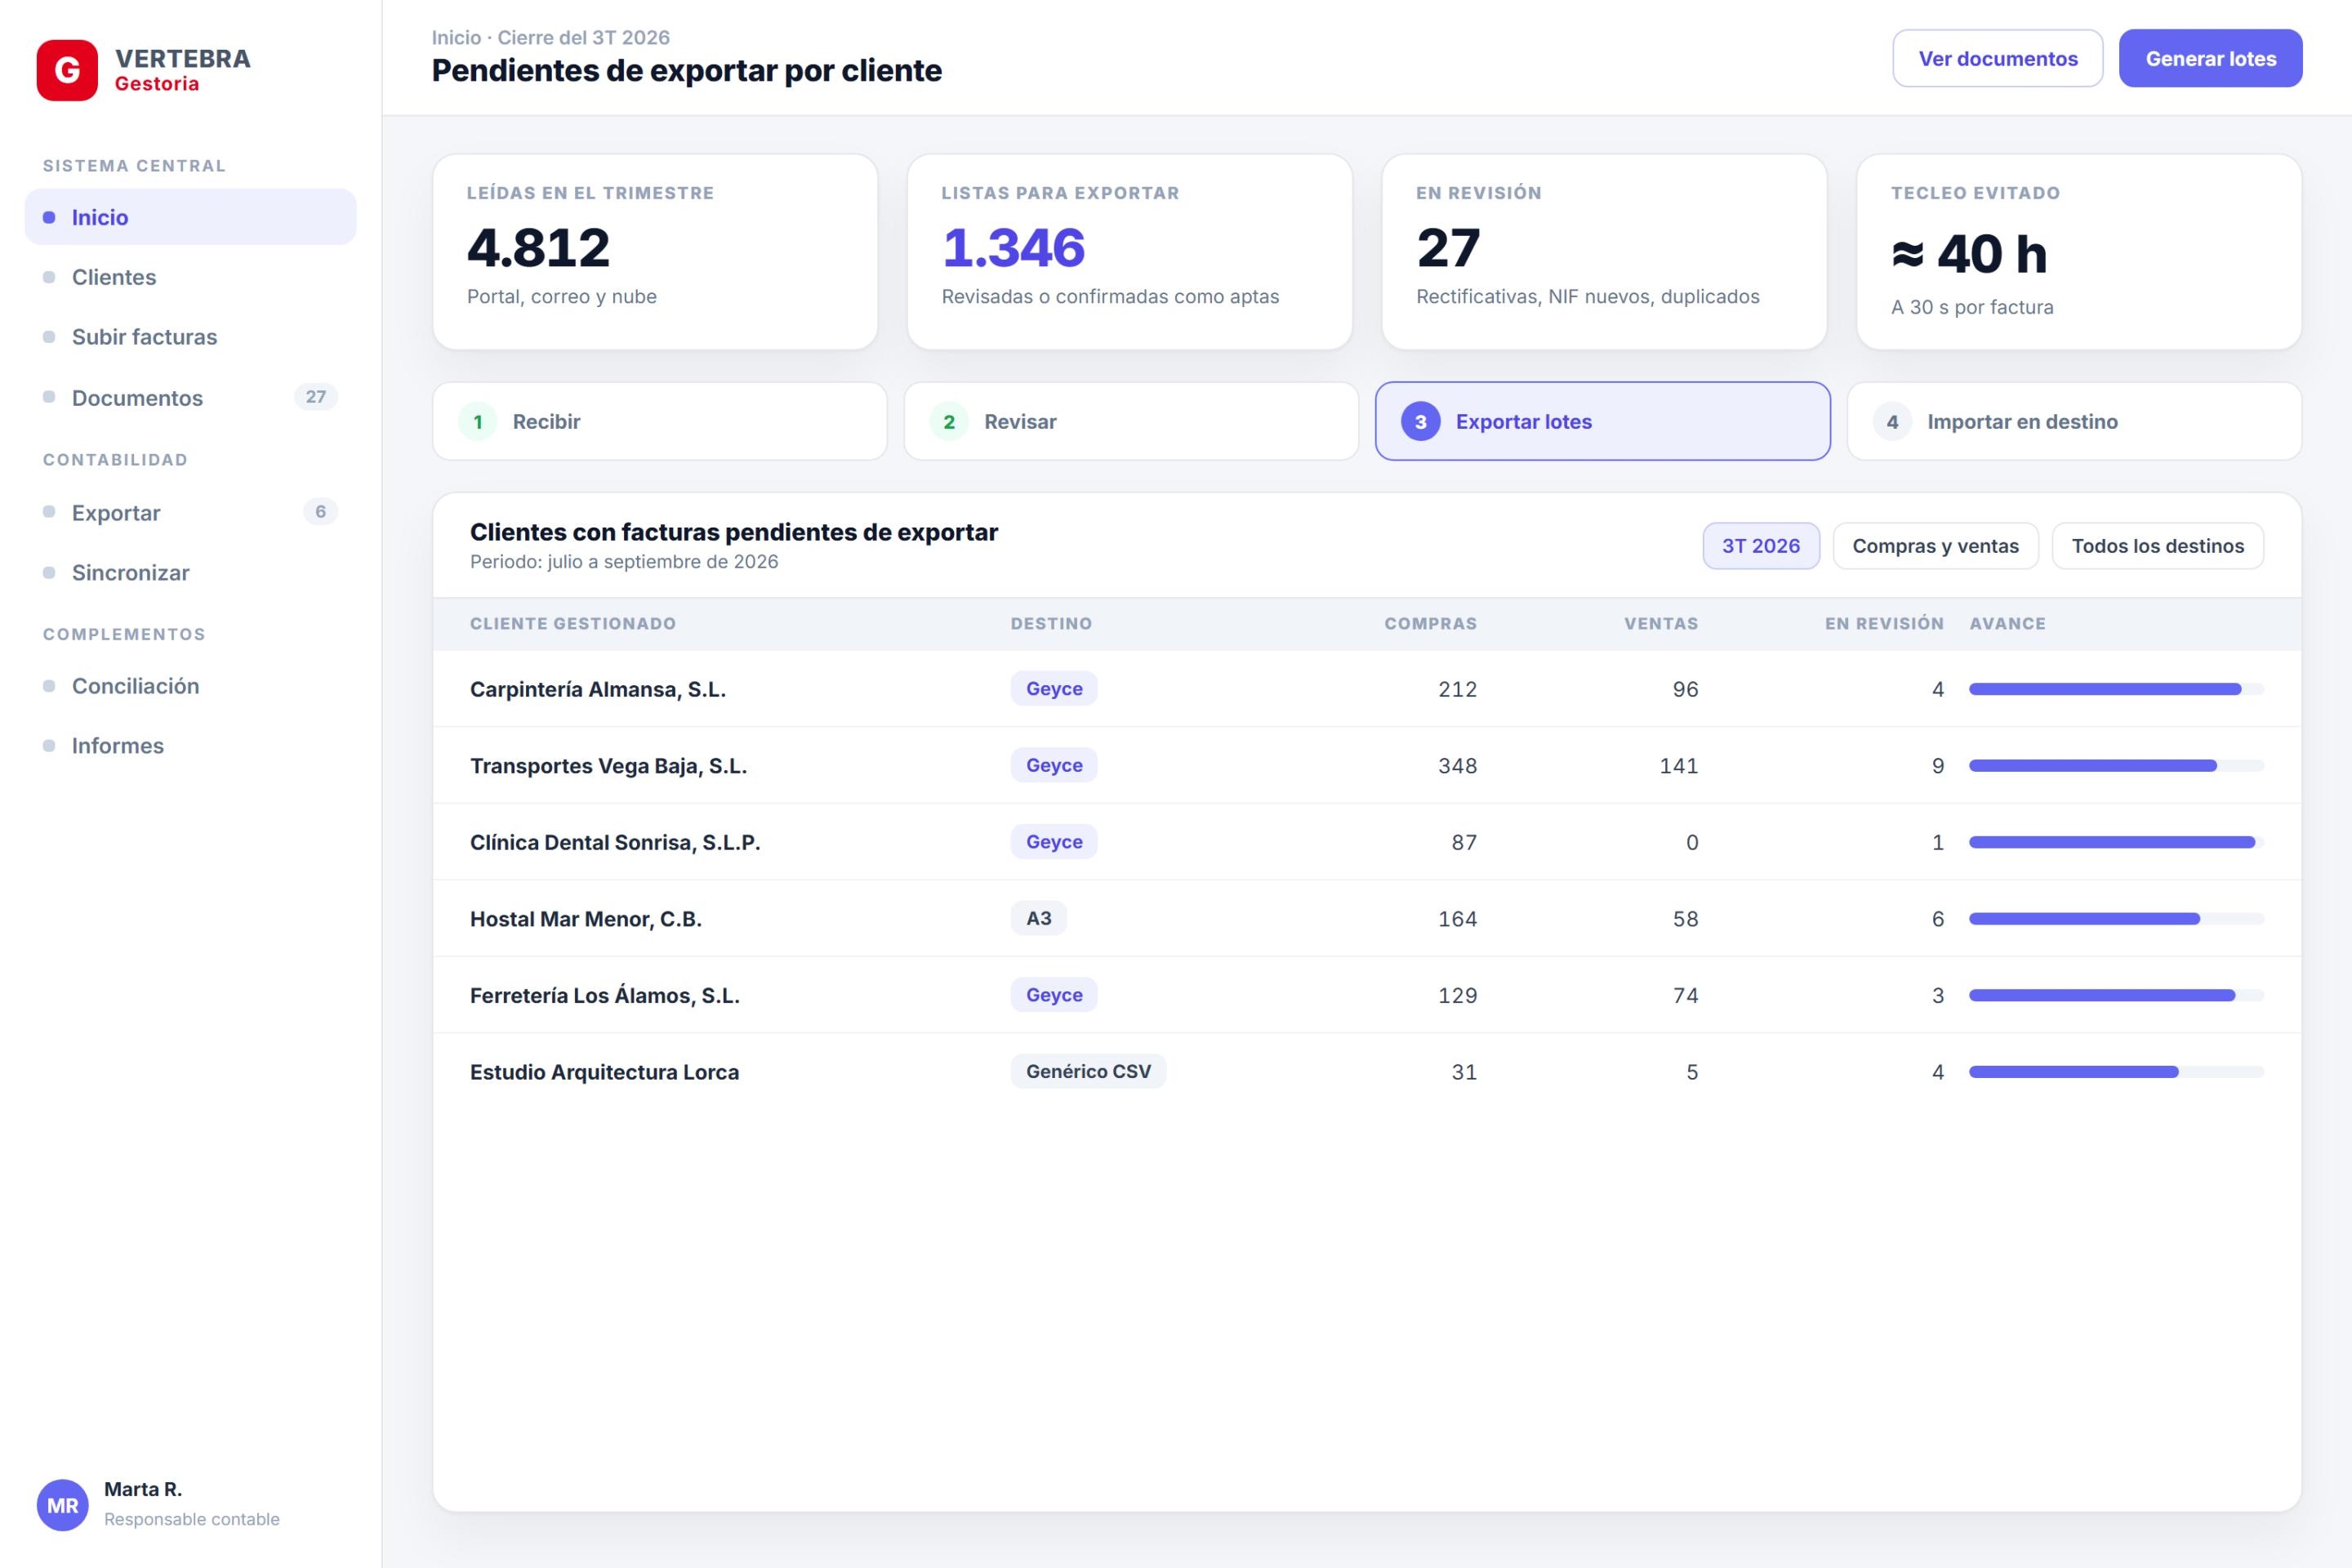Image resolution: width=2352 pixels, height=1568 pixels.
Task: Click the progress bar for Estudio Arquitectura Lorca
Action: (x=2116, y=1072)
